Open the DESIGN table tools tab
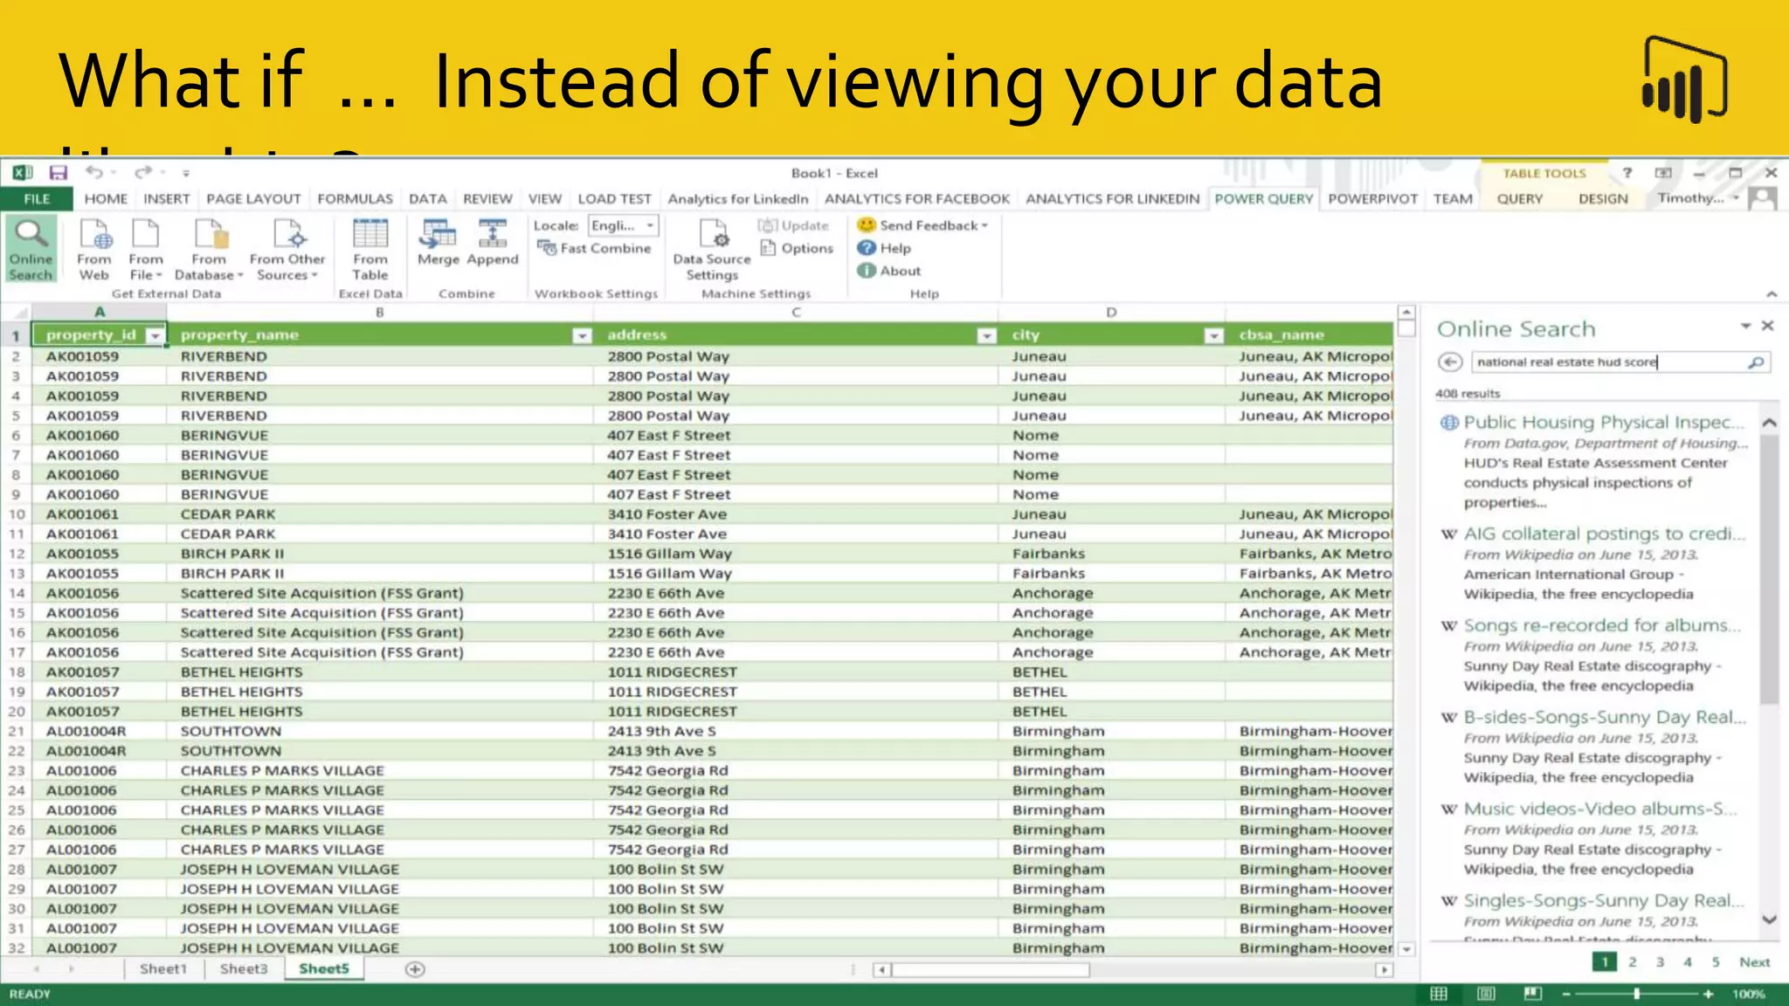The height and width of the screenshot is (1006, 1789). pyautogui.click(x=1603, y=199)
